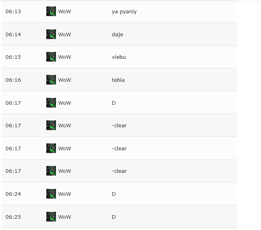261x230 pixels.
Task: Select the 'daje' chat message
Action: (118, 35)
